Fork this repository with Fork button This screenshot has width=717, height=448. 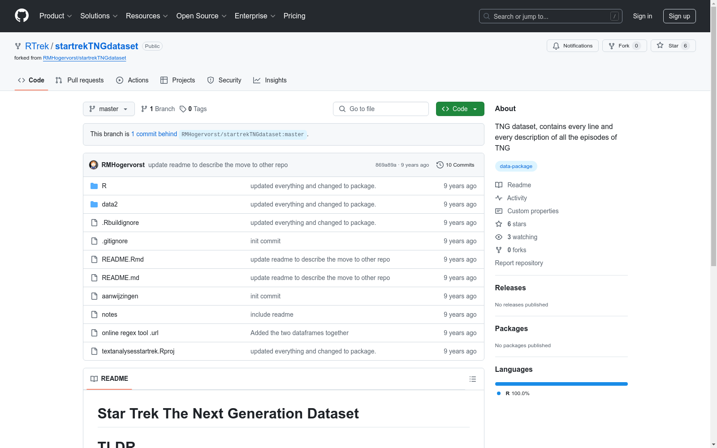coord(625,46)
